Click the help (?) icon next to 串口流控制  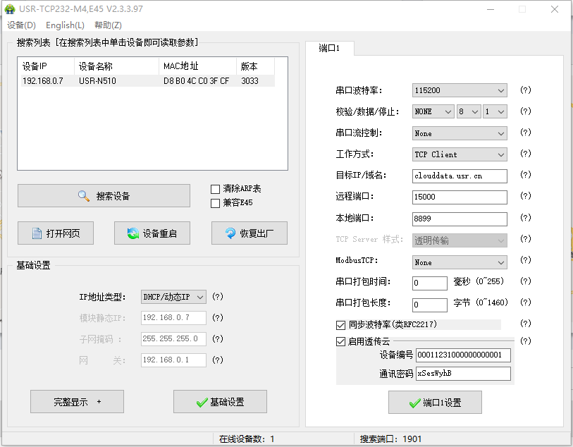pyautogui.click(x=526, y=133)
